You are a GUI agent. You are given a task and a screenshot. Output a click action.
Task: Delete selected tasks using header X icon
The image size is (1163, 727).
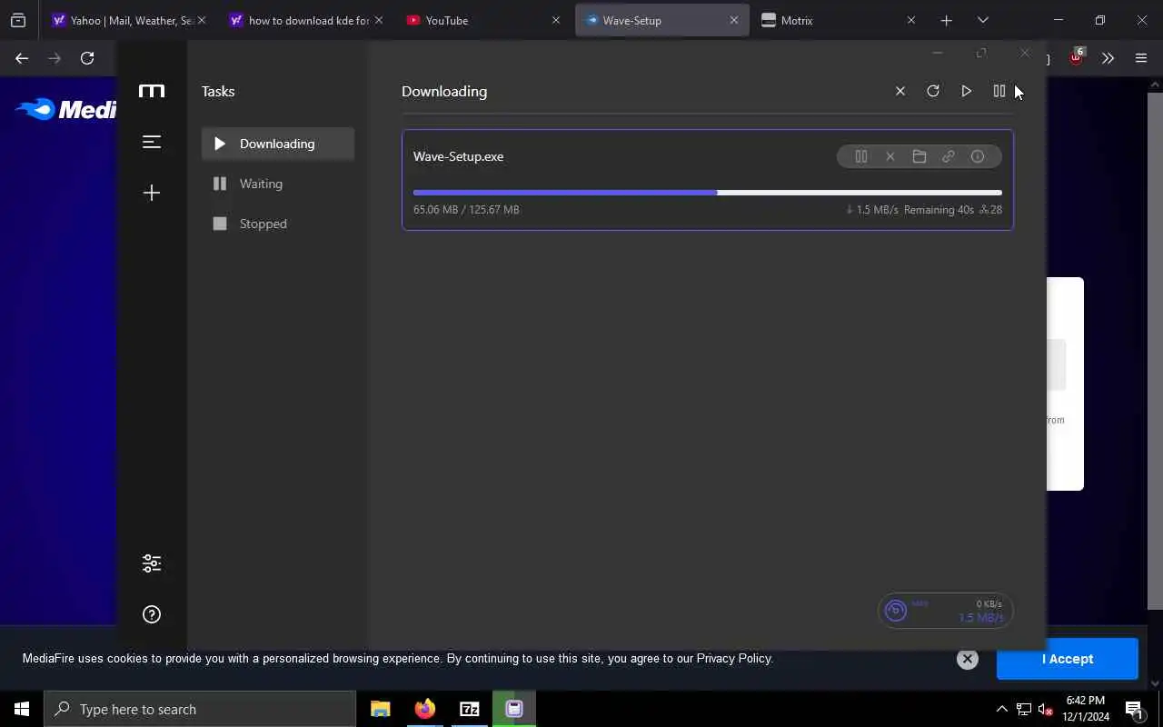900,91
